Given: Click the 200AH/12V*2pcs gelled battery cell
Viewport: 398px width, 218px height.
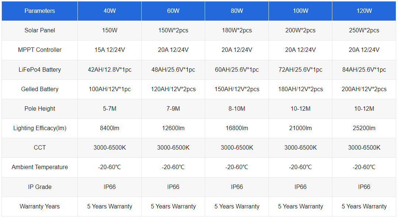Looking at the screenshot, I should coord(364,89).
